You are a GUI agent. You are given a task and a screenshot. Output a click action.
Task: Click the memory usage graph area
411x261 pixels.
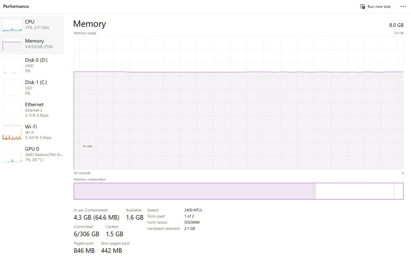pyautogui.click(x=238, y=103)
